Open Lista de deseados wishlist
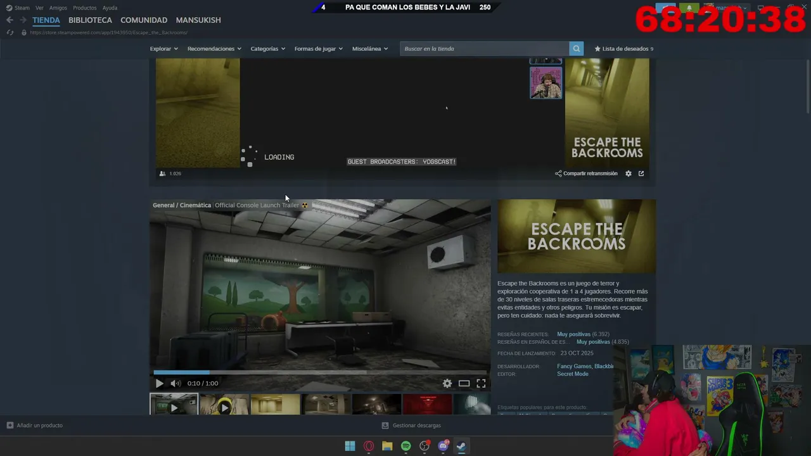This screenshot has width=811, height=456. pyautogui.click(x=624, y=49)
